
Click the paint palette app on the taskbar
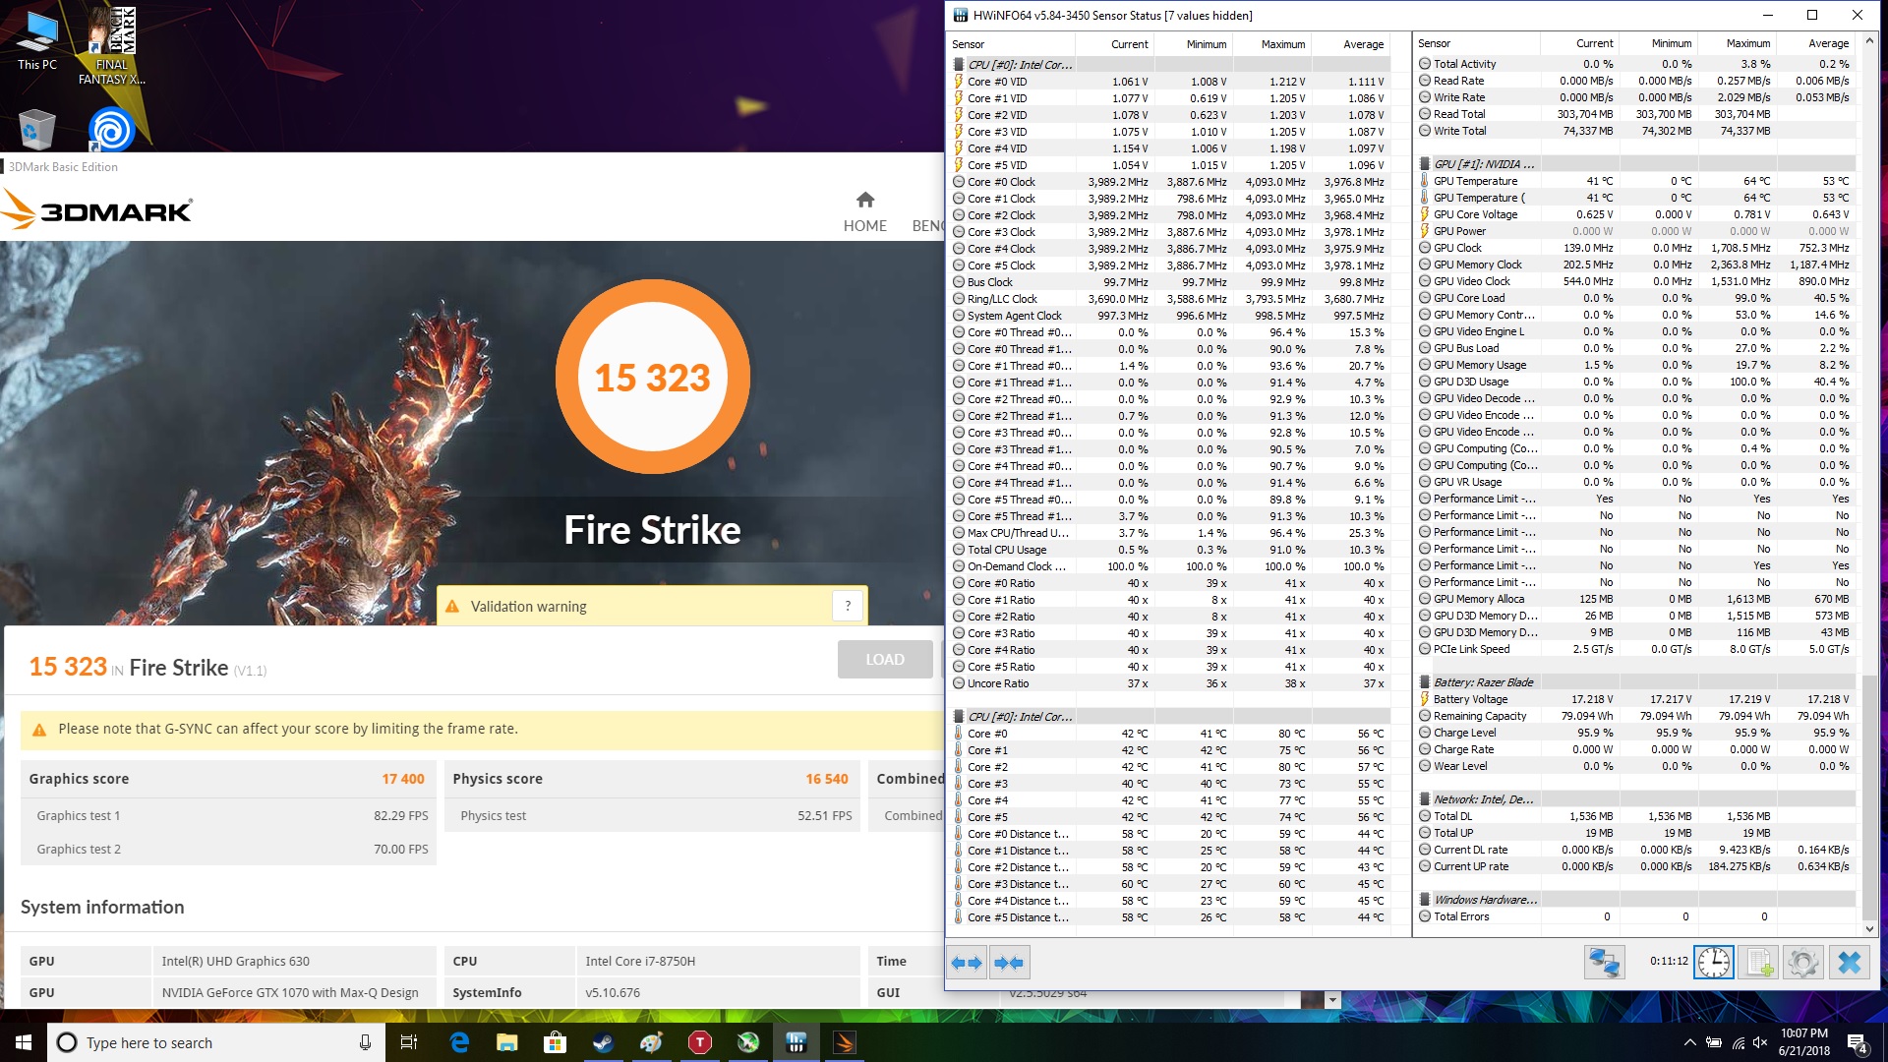point(651,1042)
